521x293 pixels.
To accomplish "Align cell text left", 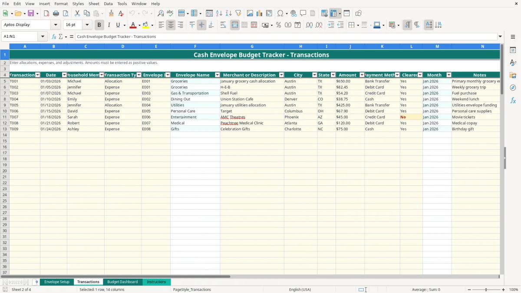I will pyautogui.click(x=161, y=25).
